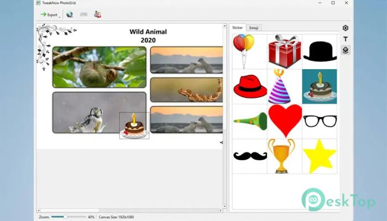387x221 pixels.
Task: Pick the yellow star sticker
Action: click(x=320, y=156)
